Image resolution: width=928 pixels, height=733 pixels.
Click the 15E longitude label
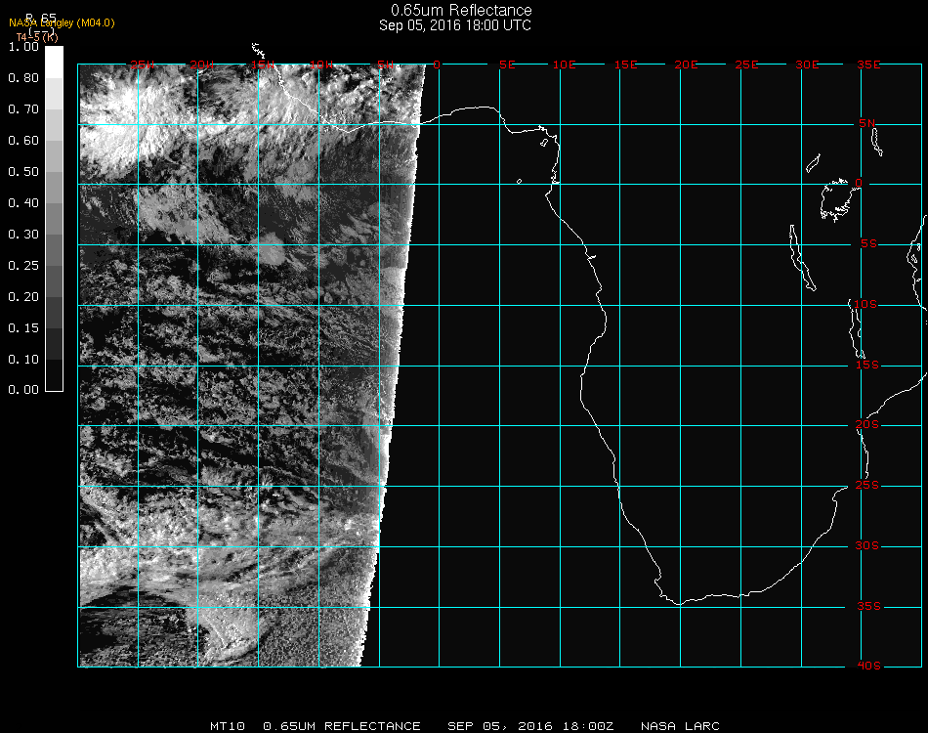coord(625,65)
